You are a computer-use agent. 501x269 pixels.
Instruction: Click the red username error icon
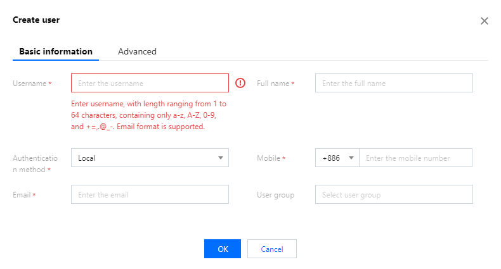(x=240, y=83)
